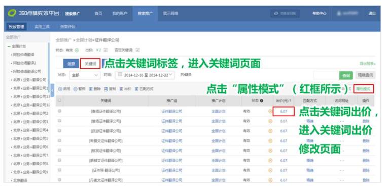The image size is (388, 195).
Task: Click price 6.07 in 泰语证件翻译公司 row
Action: tap(284, 112)
